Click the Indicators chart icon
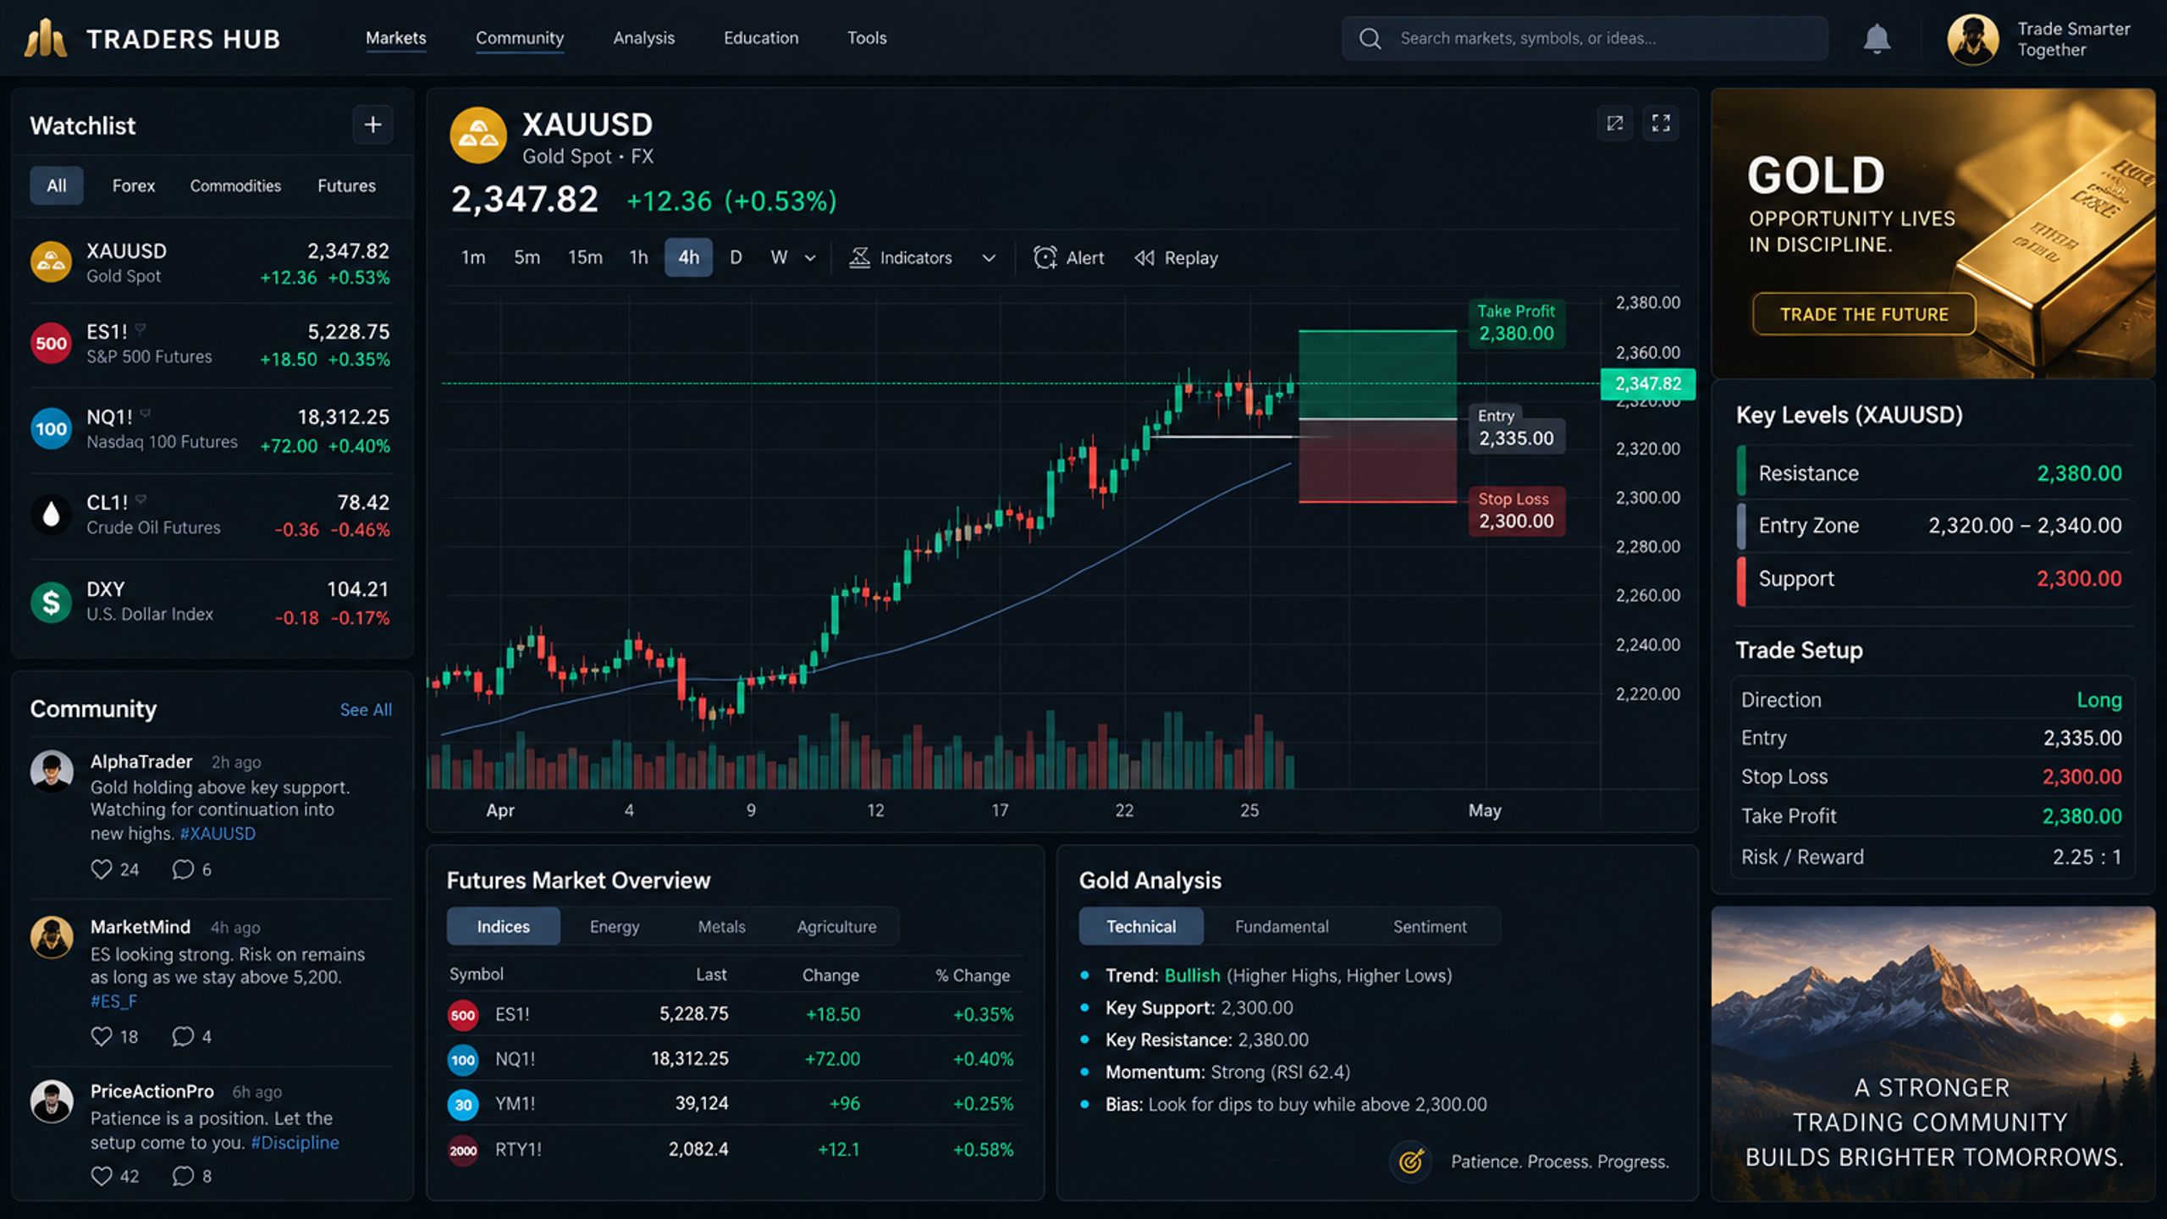 pyautogui.click(x=859, y=257)
